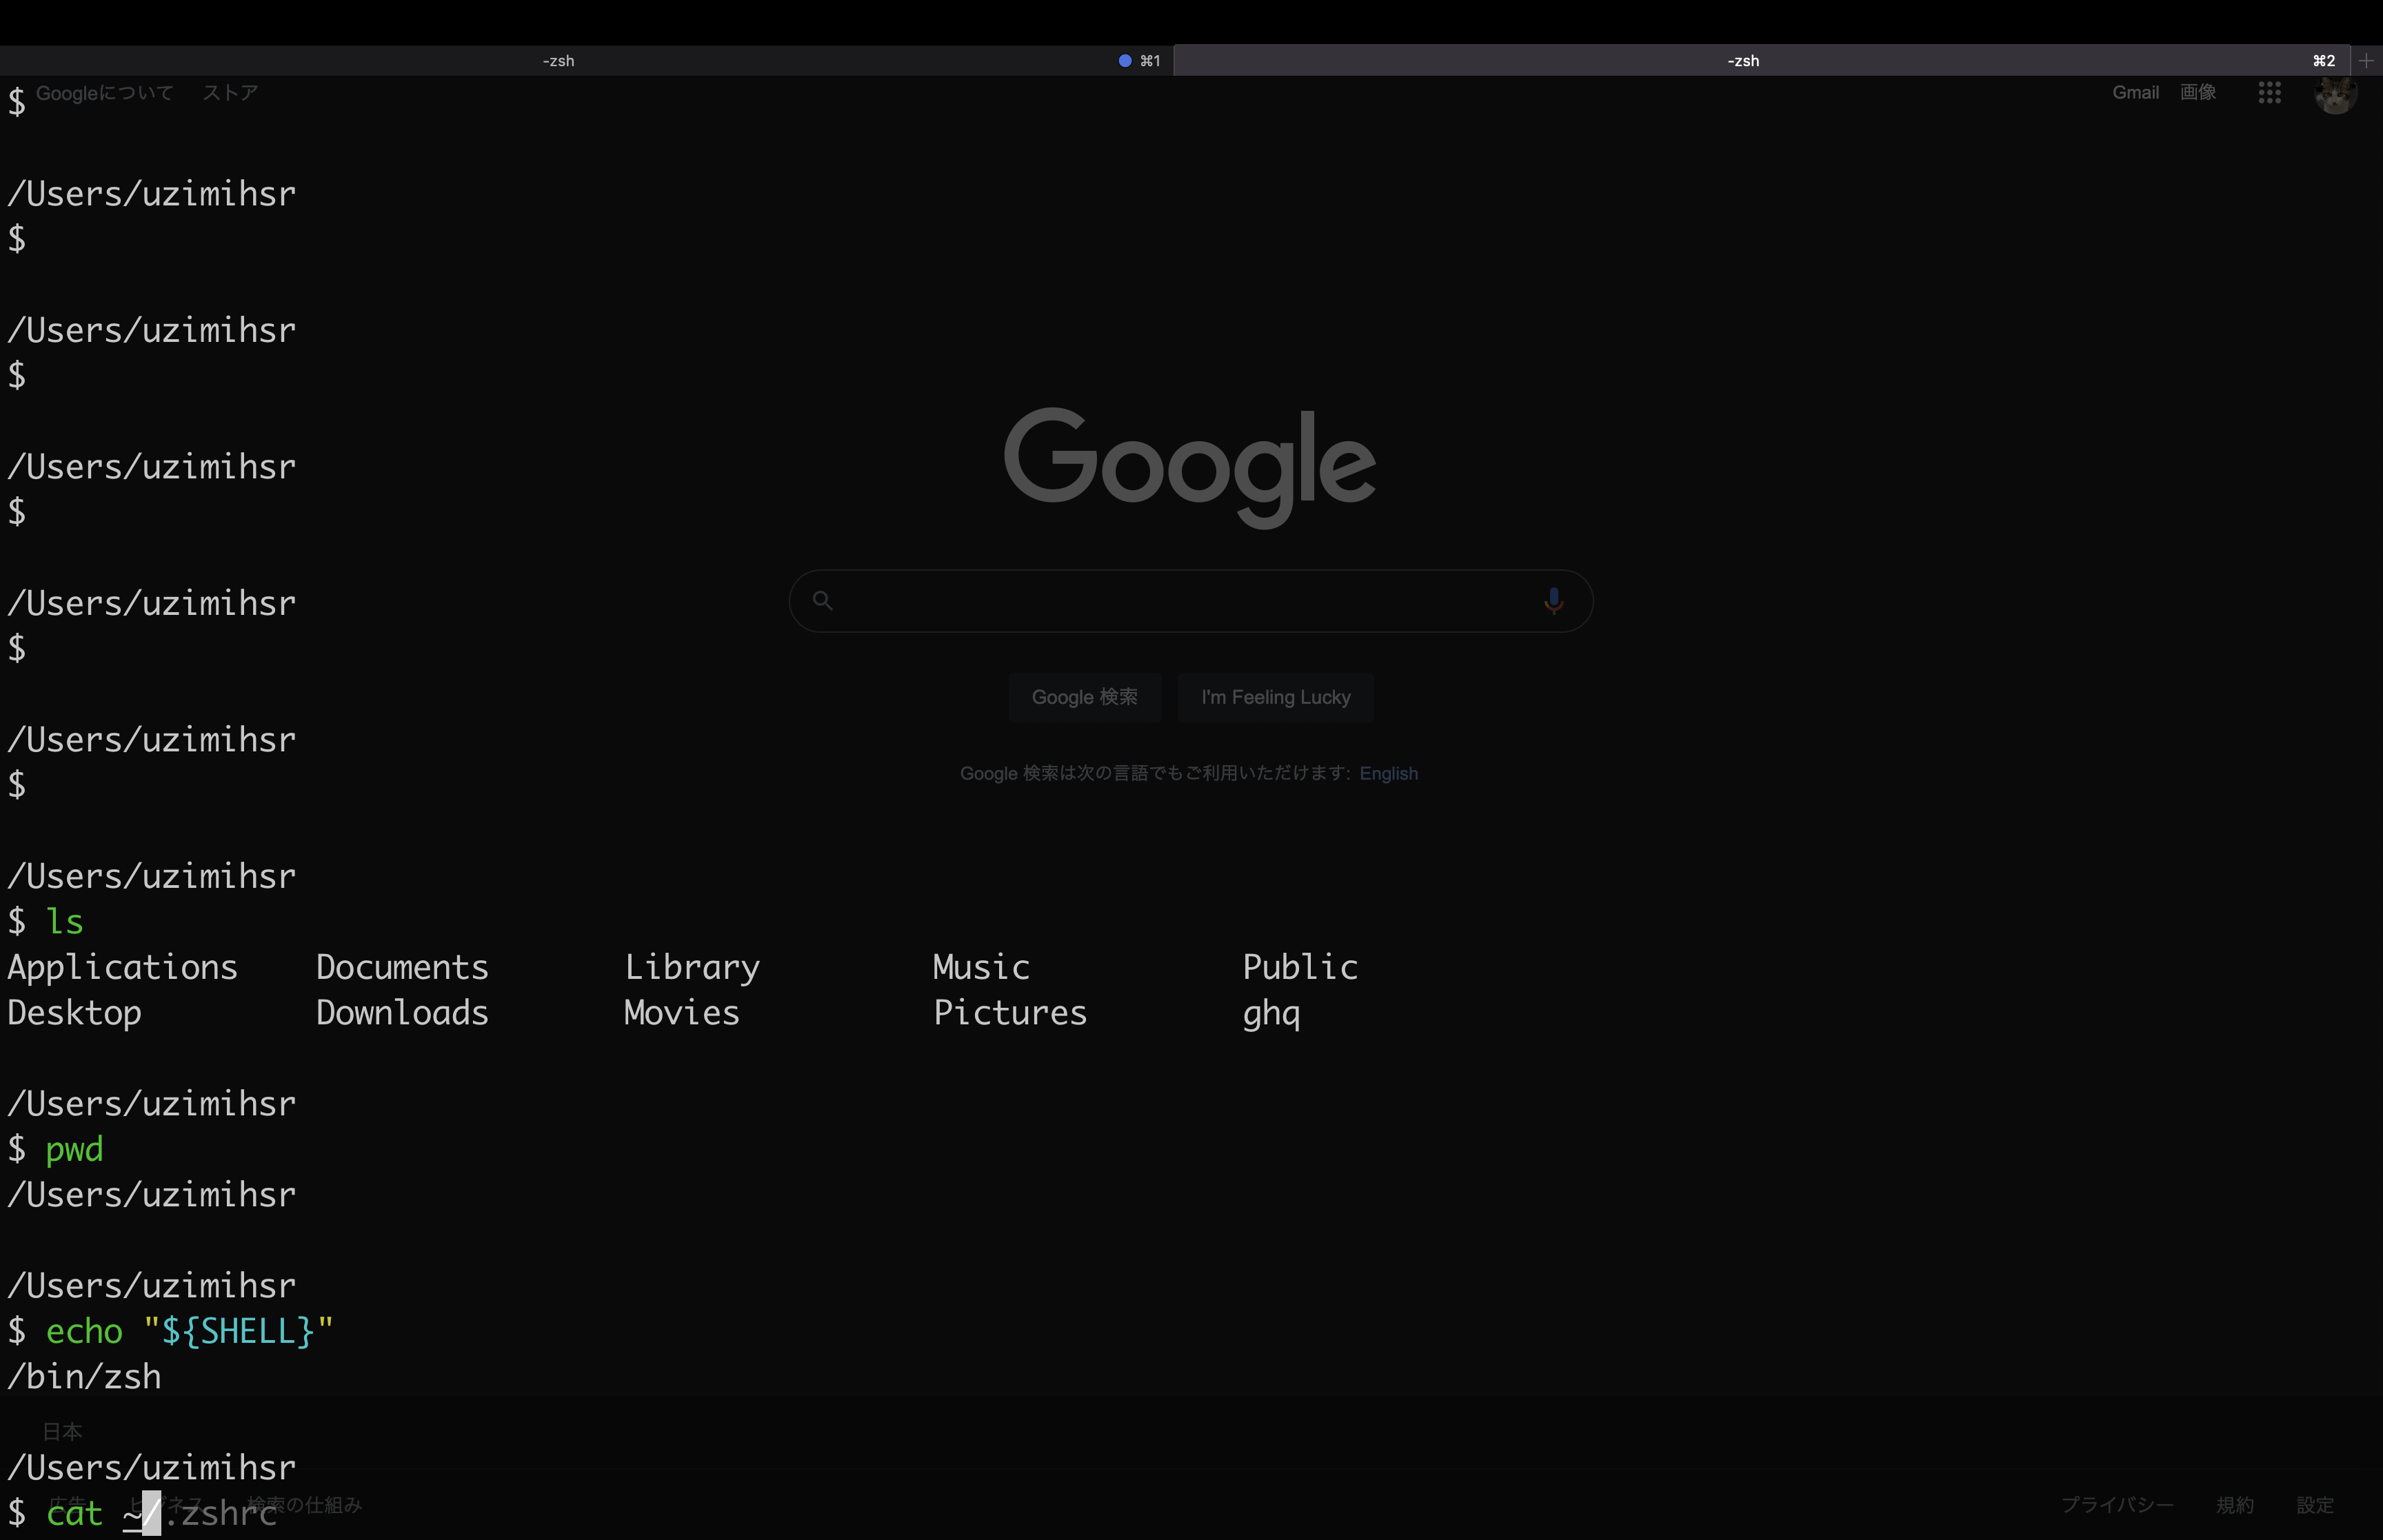
Task: Click the /bin/zsh output line
Action: click(84, 1377)
